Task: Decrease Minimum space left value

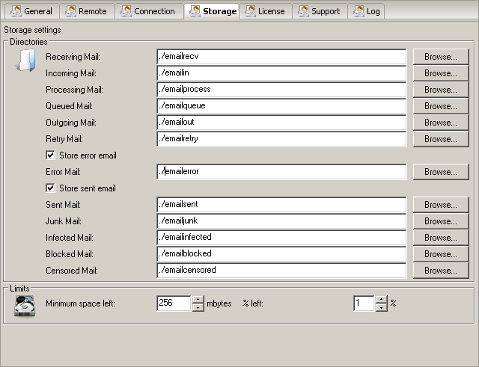Action: (x=198, y=307)
